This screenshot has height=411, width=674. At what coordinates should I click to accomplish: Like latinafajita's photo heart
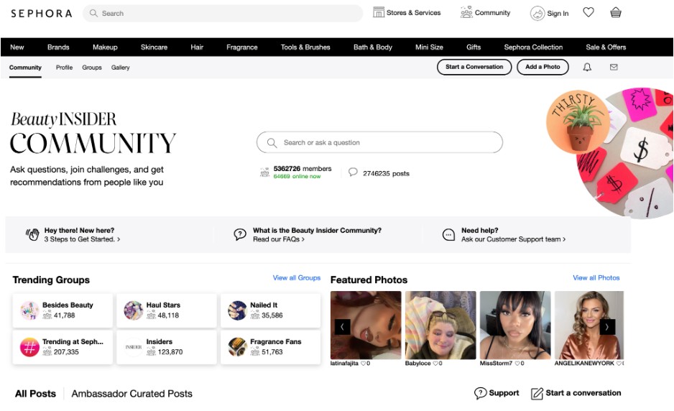(363, 364)
